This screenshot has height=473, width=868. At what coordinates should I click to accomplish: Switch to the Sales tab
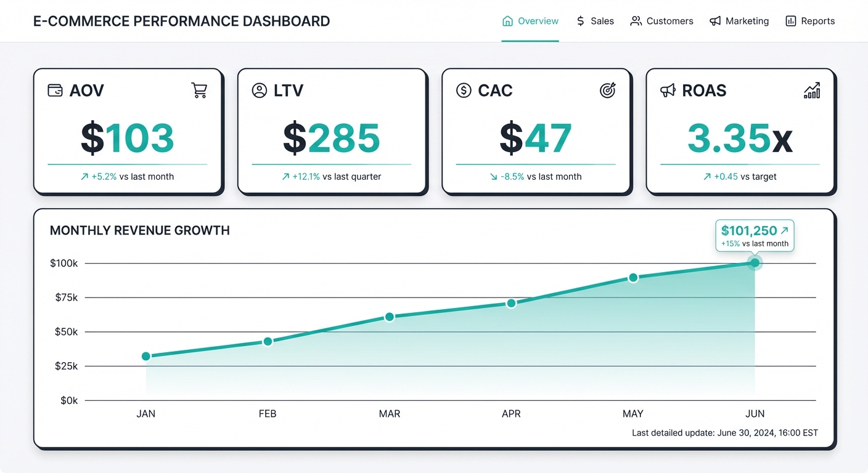602,20
